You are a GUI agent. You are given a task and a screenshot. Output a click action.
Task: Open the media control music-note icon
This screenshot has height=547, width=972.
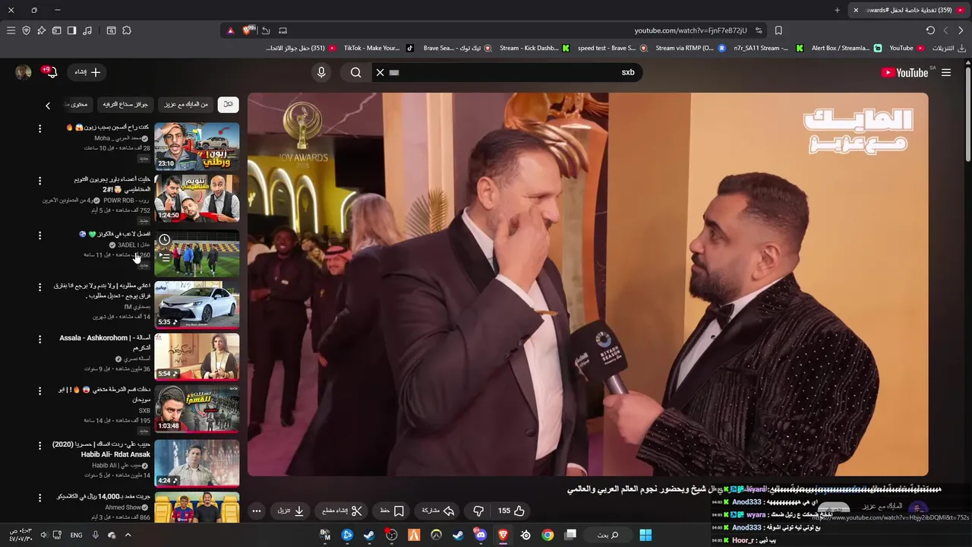pos(87,30)
